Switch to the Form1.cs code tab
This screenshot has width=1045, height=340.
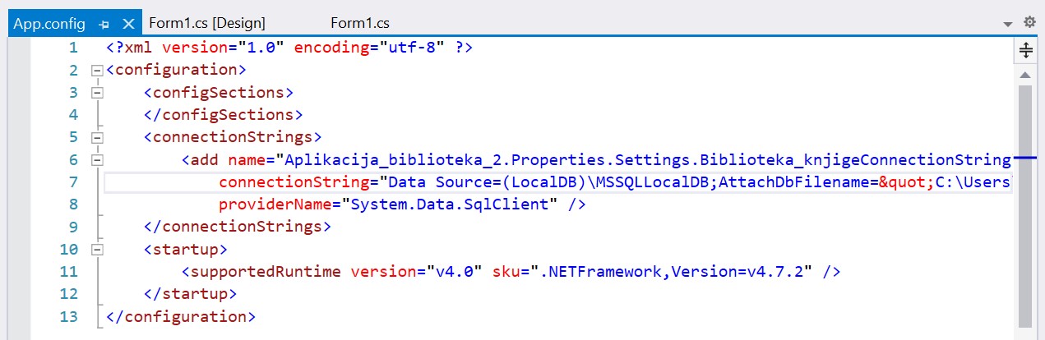pyautogui.click(x=359, y=23)
